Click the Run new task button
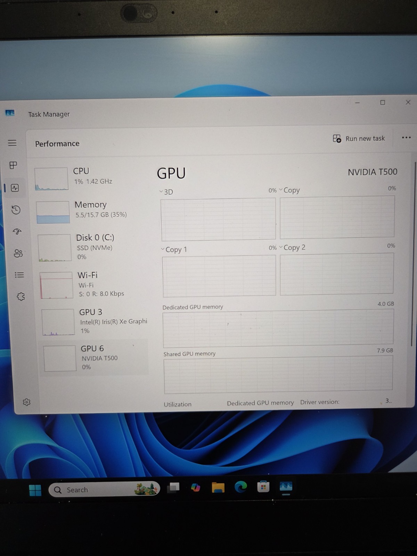The image size is (417, 556). click(x=359, y=139)
